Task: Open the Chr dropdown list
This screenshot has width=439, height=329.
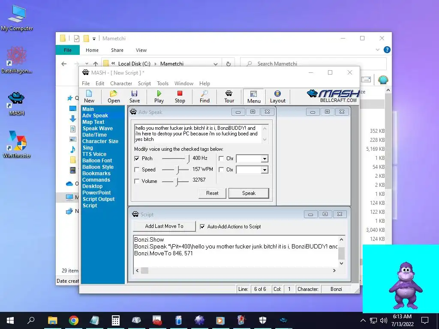Action: (x=264, y=159)
